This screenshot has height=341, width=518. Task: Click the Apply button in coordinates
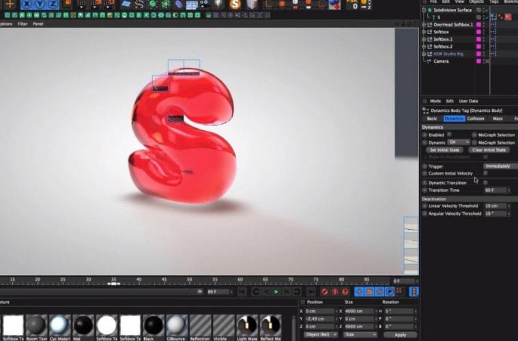400,335
